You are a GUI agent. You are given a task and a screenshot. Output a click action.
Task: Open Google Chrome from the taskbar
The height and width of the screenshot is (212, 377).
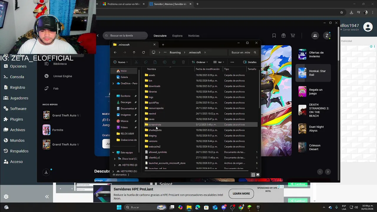pos(241,207)
